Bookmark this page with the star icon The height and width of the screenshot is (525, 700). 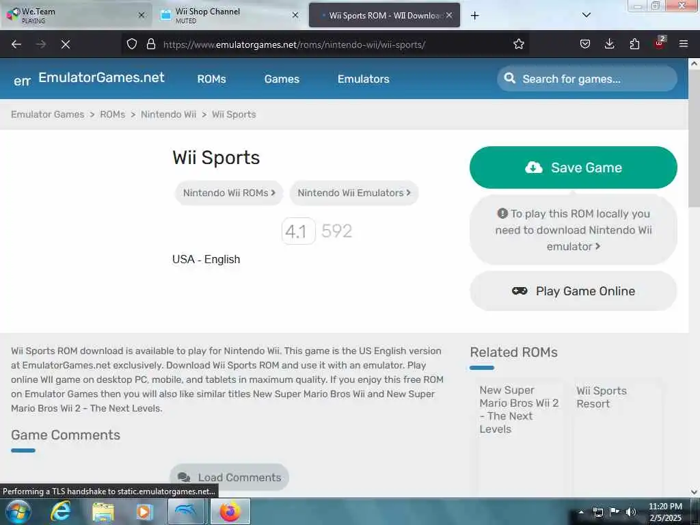[x=519, y=44]
